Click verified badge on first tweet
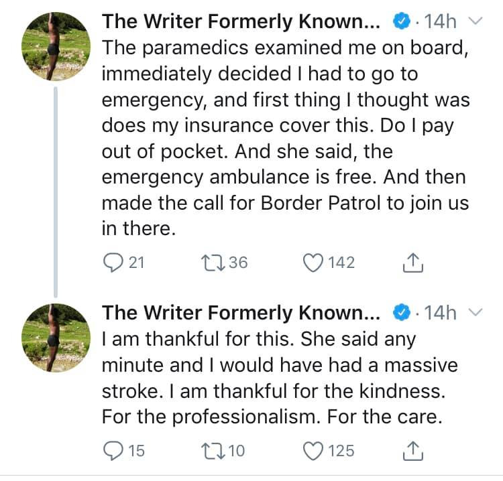 pos(400,22)
